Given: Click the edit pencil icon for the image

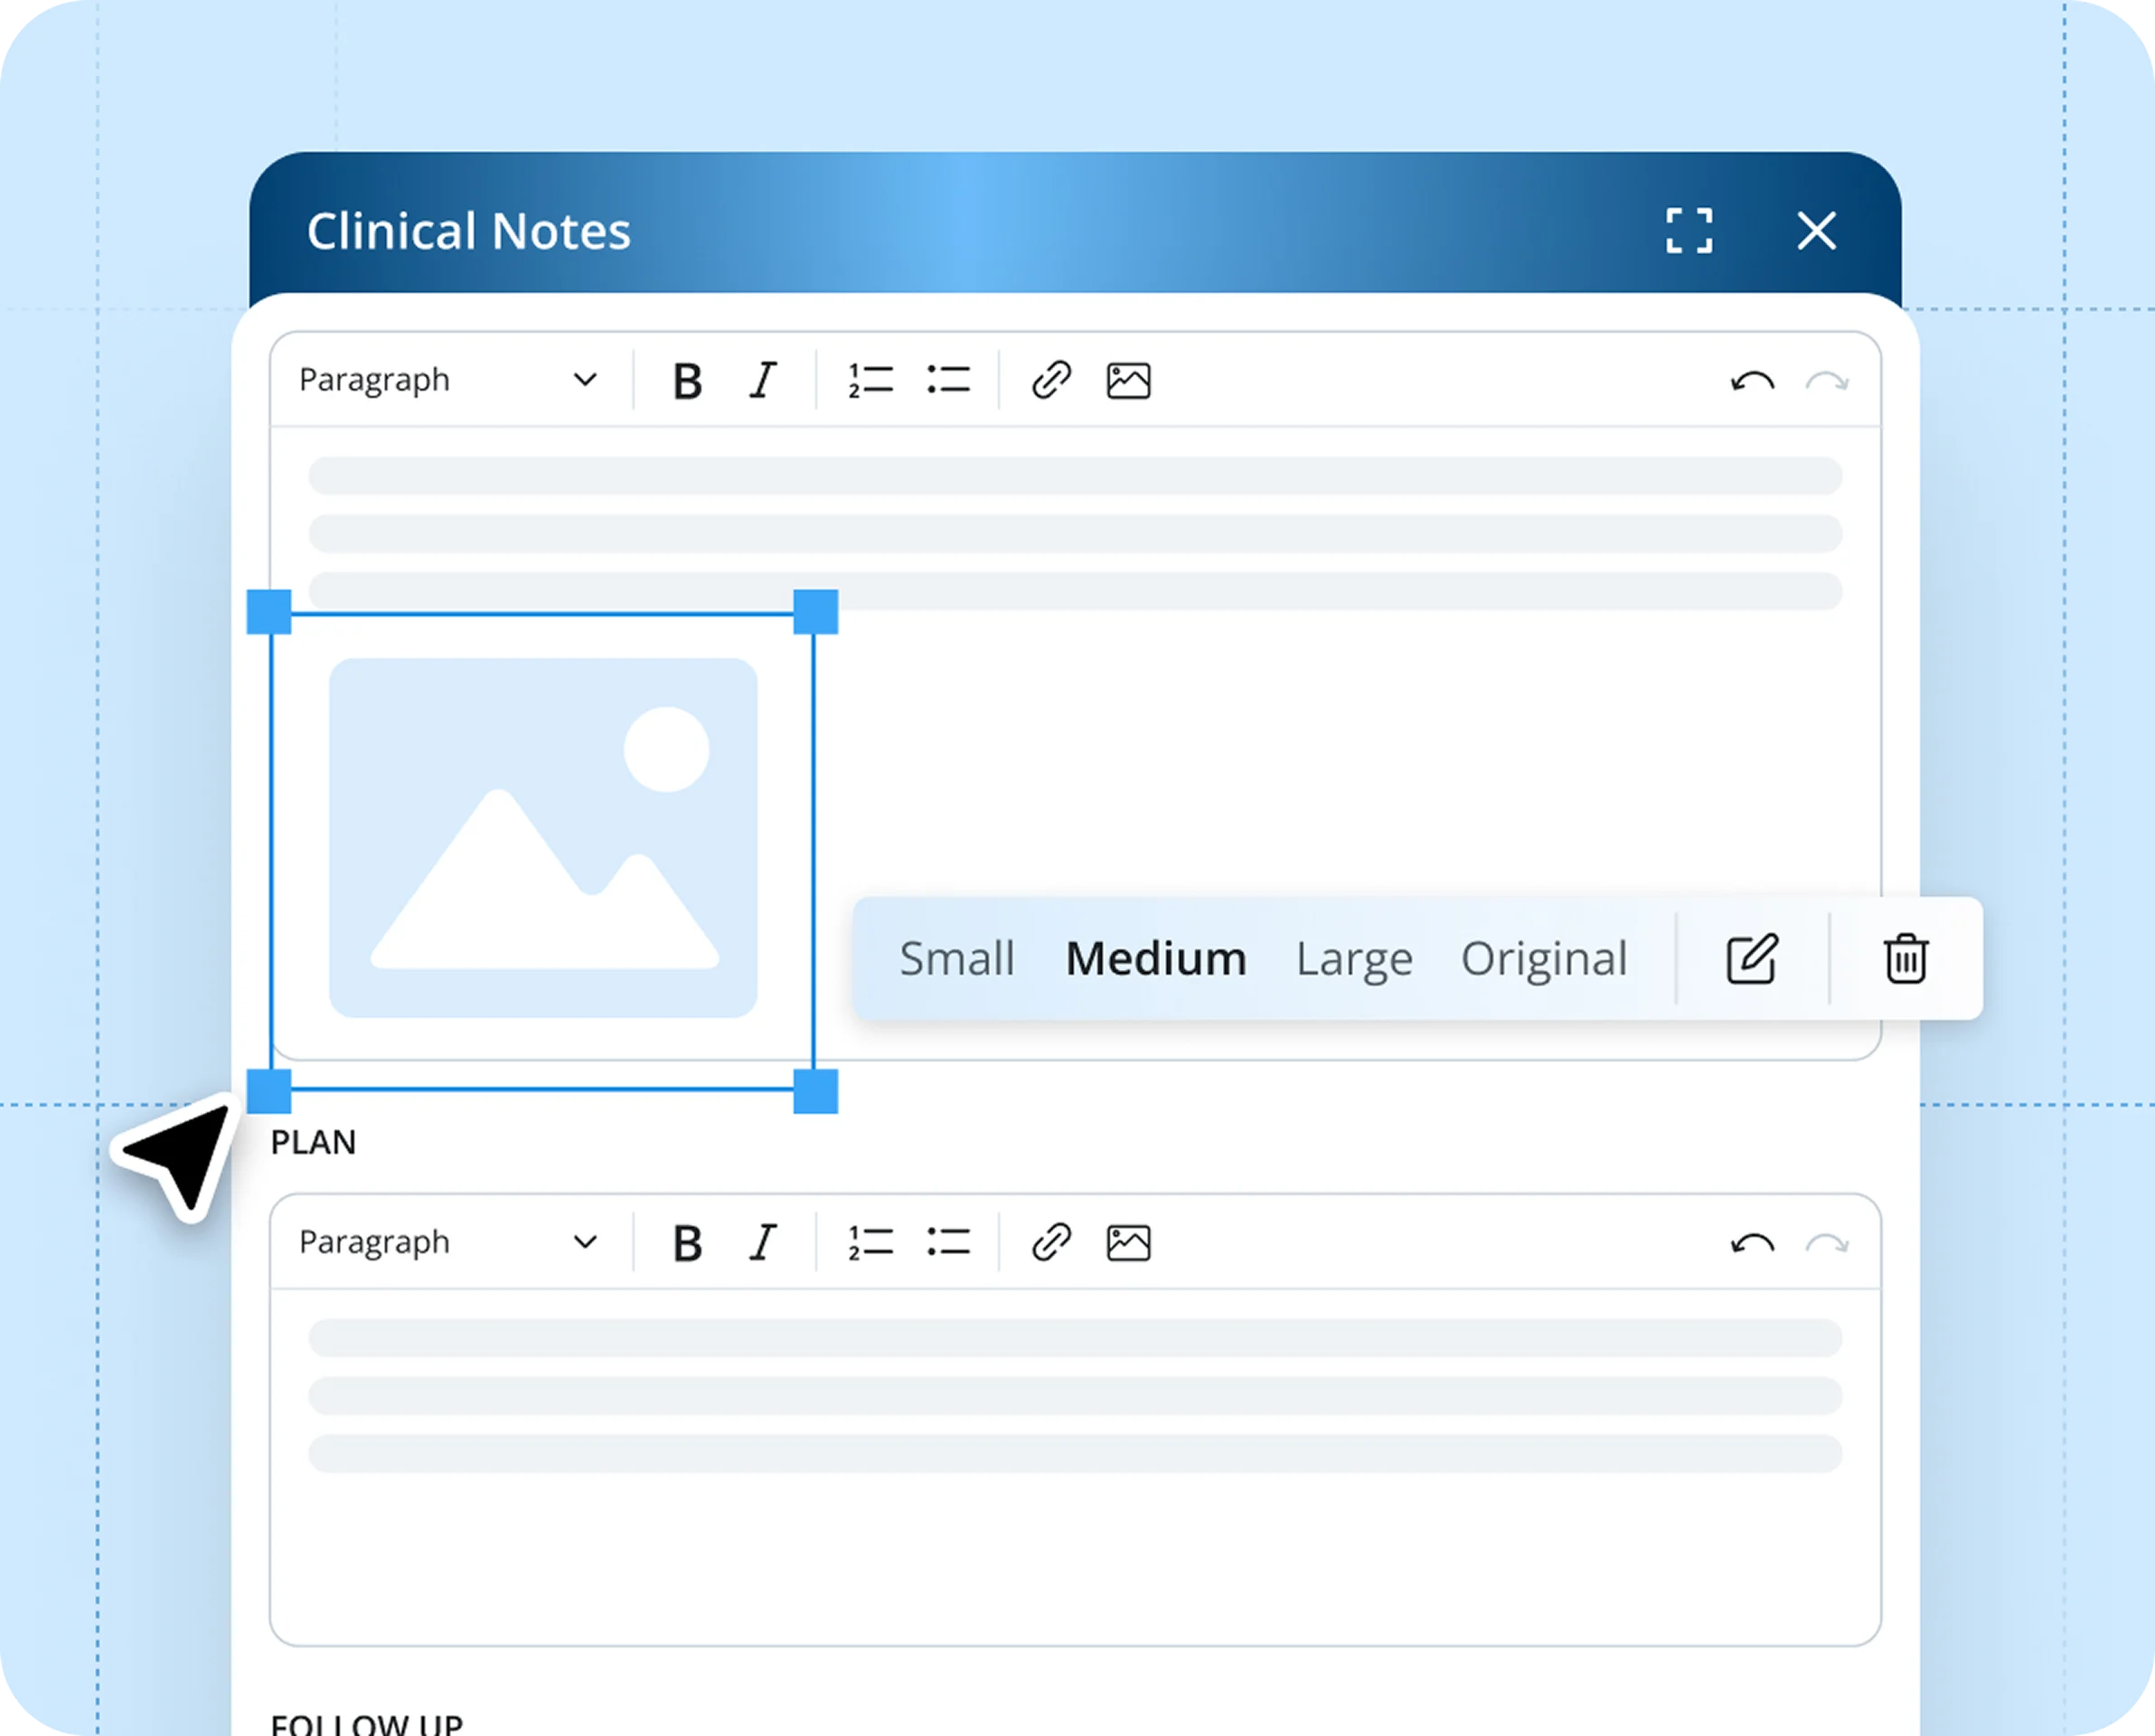Looking at the screenshot, I should pos(1751,959).
